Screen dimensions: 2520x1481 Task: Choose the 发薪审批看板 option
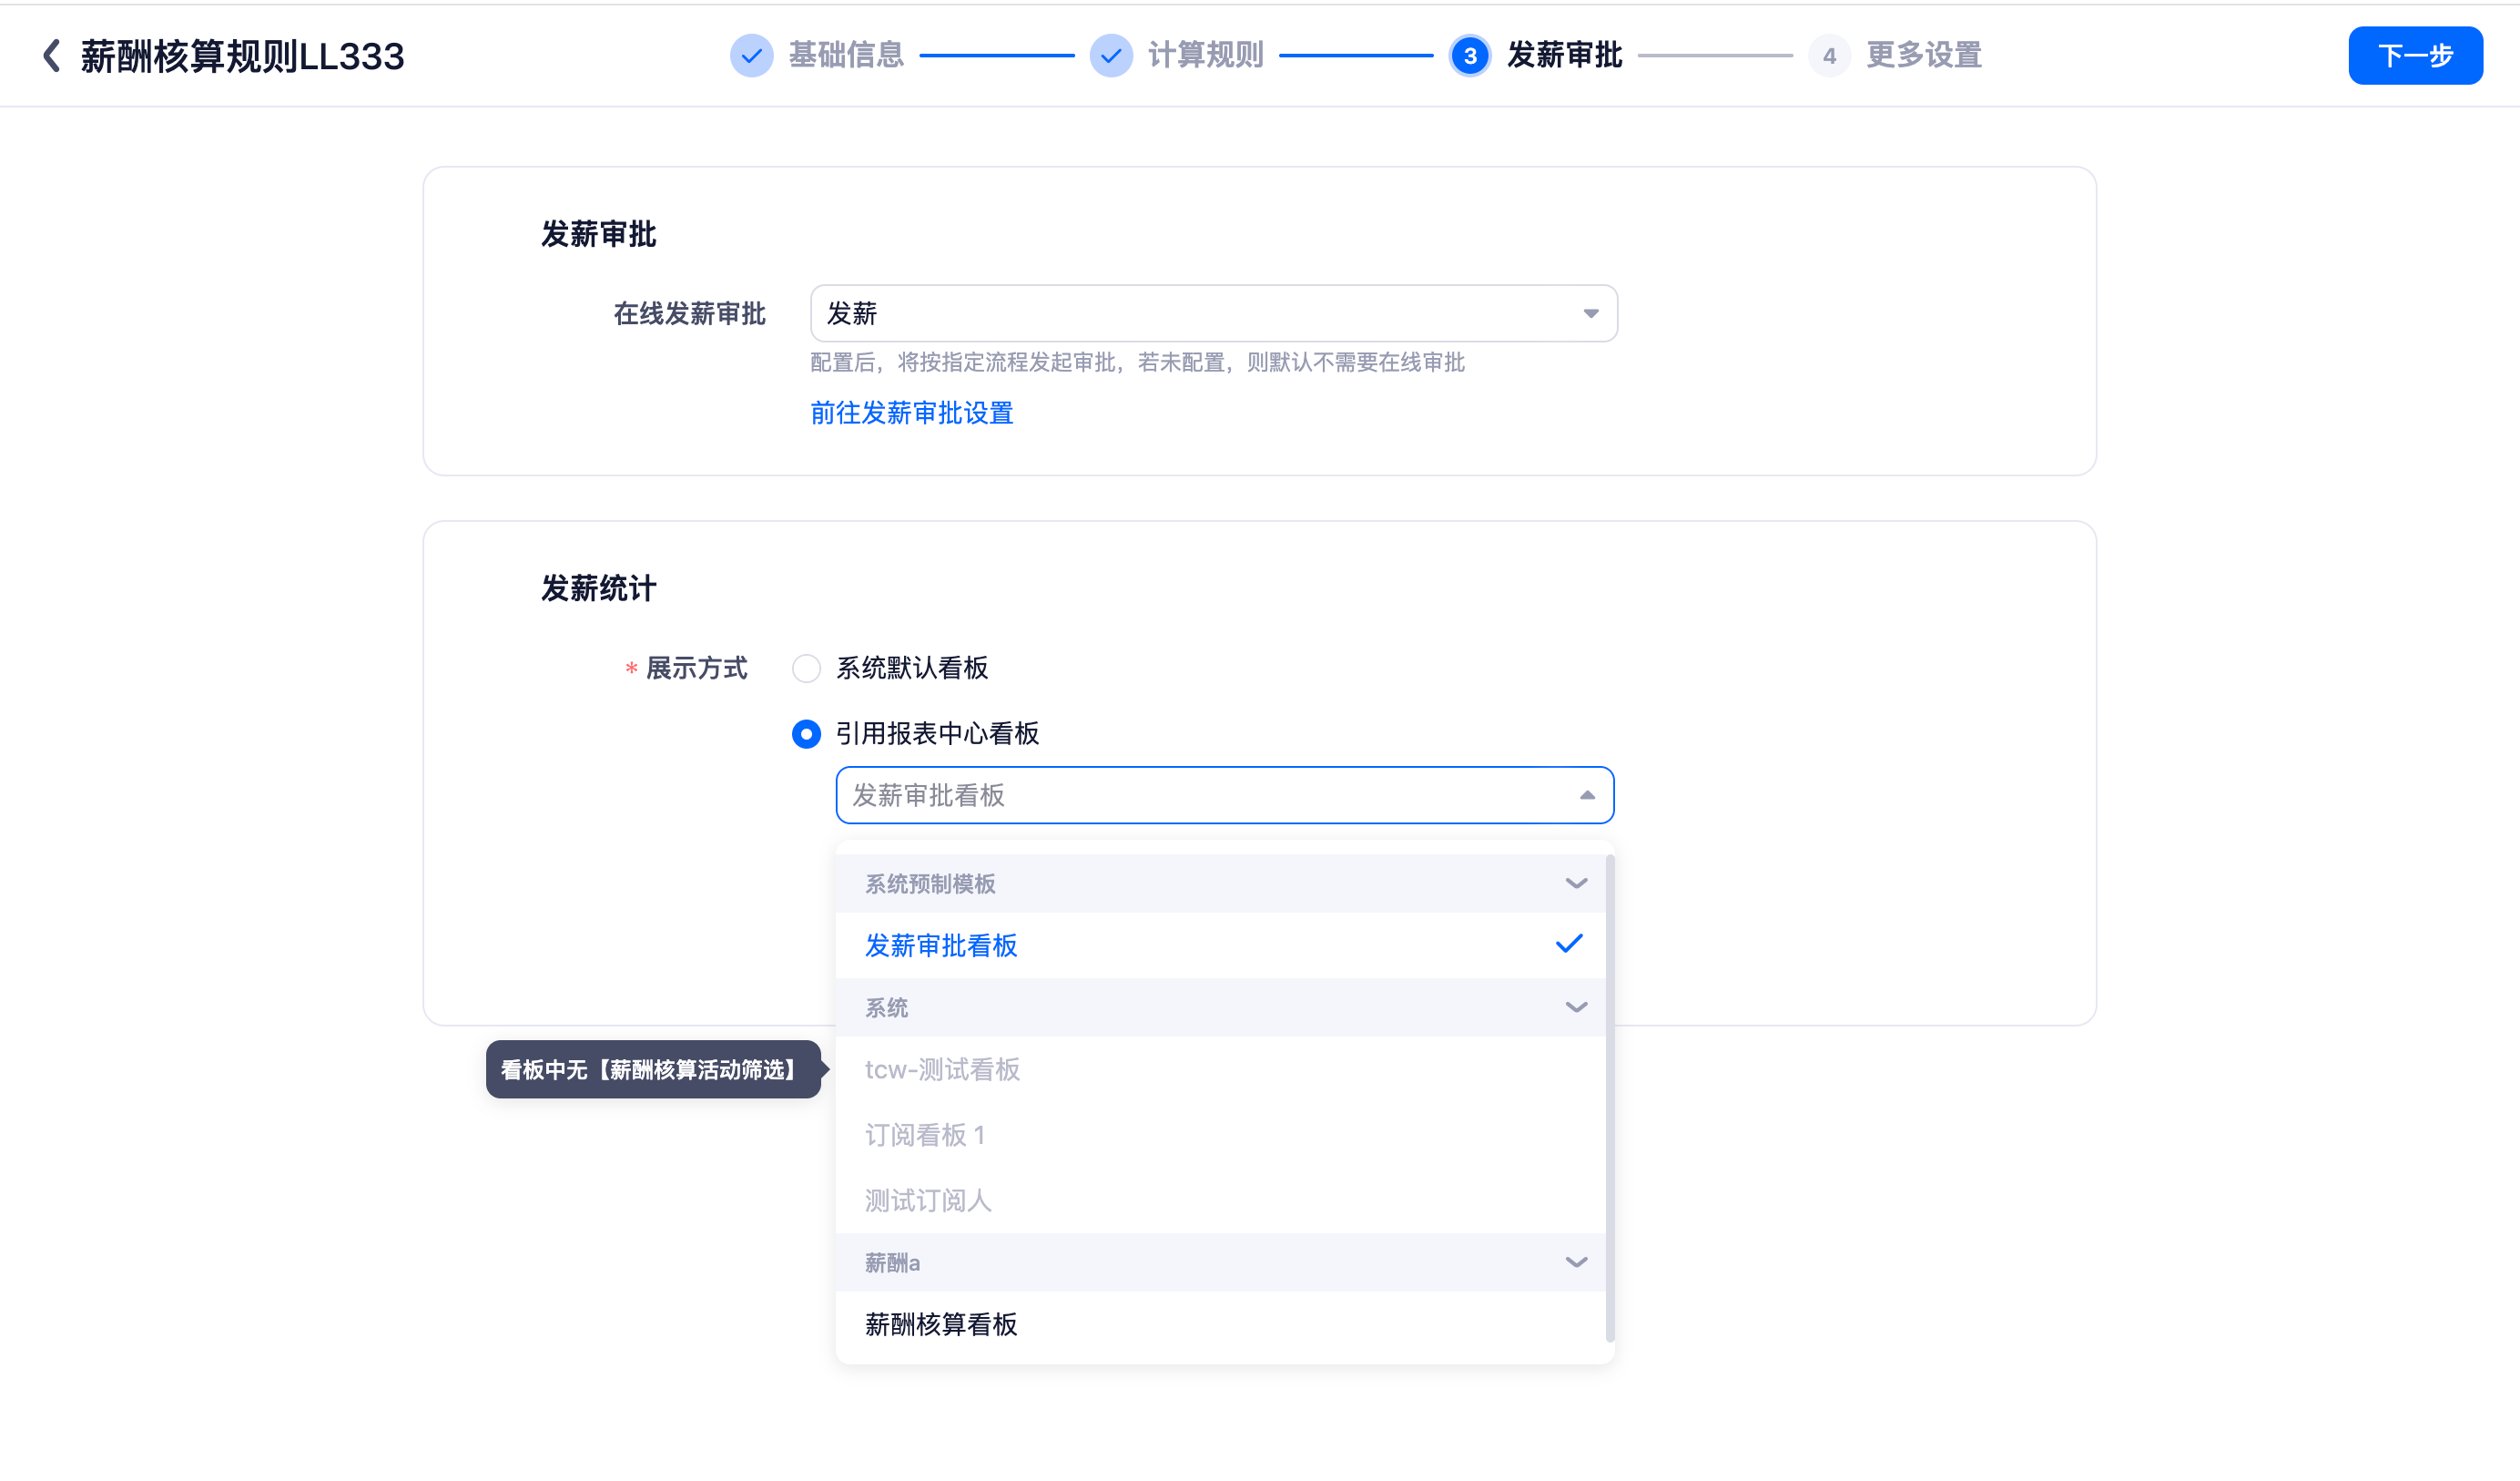[x=1220, y=945]
